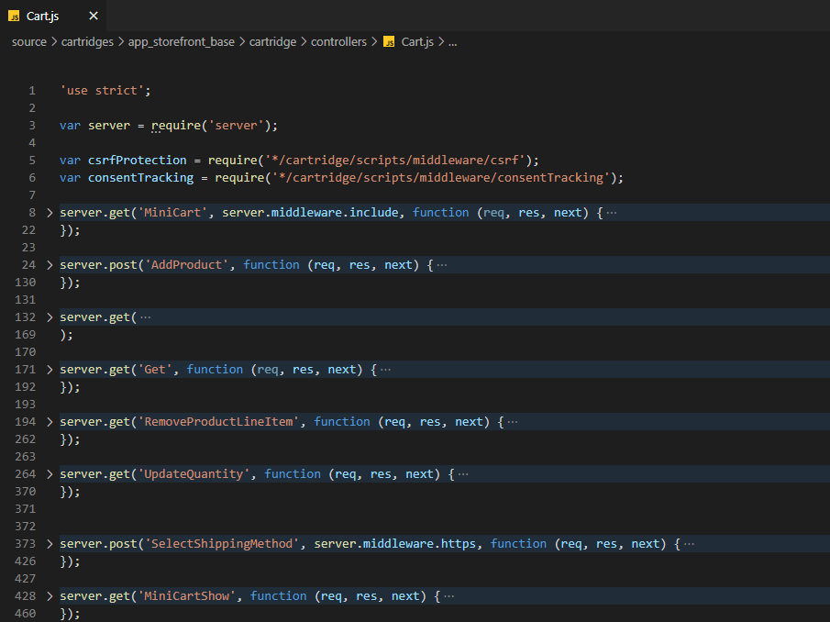This screenshot has width=830, height=622.
Task: Unfold the MiniCartShow block at line 428
Action: point(50,596)
